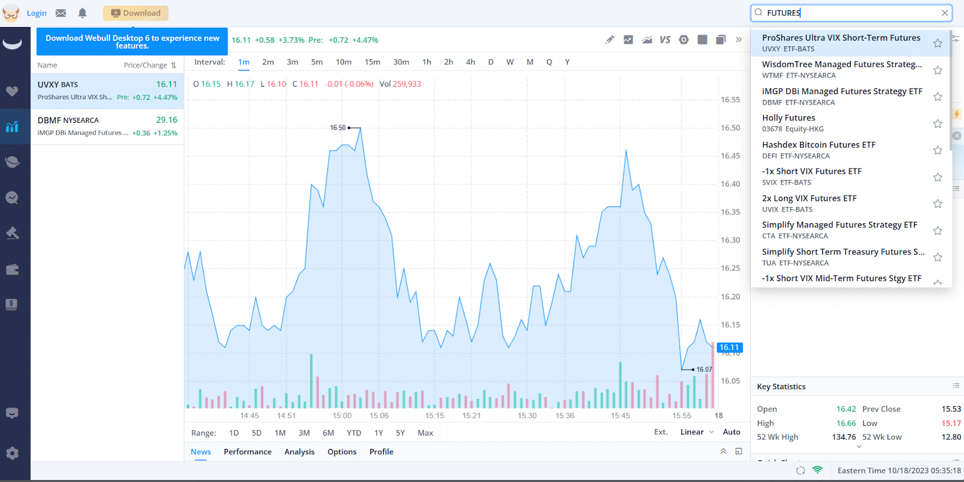Click the 16.11 current price tag
The image size is (964, 482).
tap(730, 347)
